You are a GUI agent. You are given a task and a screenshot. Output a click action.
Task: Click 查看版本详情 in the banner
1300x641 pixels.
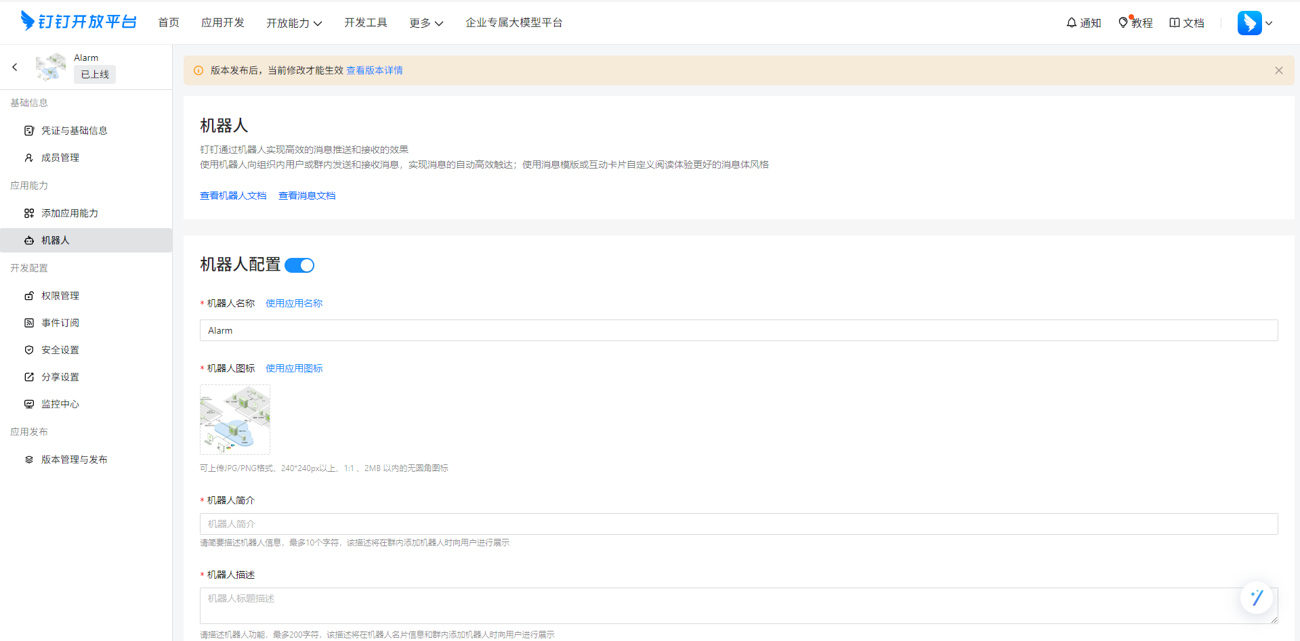click(x=374, y=70)
